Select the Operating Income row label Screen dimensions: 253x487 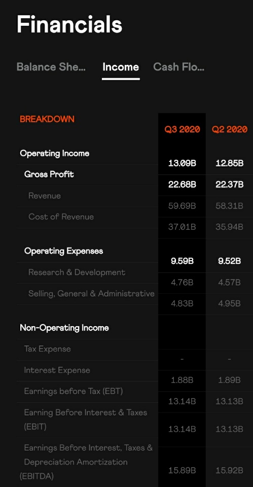coord(55,153)
